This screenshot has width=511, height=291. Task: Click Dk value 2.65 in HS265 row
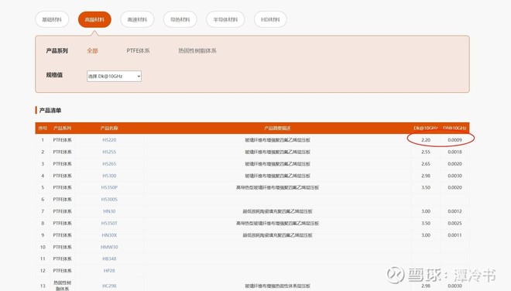coord(426,164)
